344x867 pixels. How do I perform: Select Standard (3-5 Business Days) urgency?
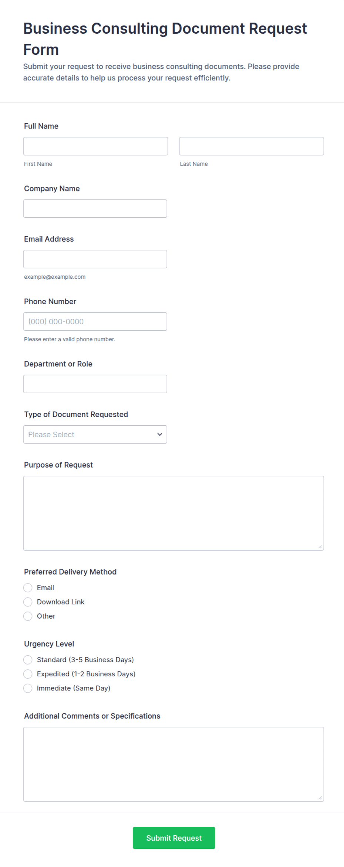pyautogui.click(x=28, y=660)
